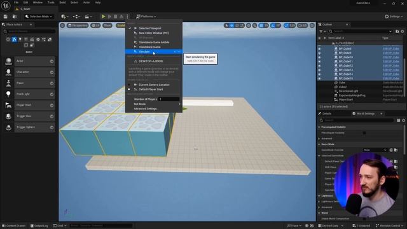Select the viewport scale tool icon
Screen dimensions: 407x229
click(x=242, y=25)
